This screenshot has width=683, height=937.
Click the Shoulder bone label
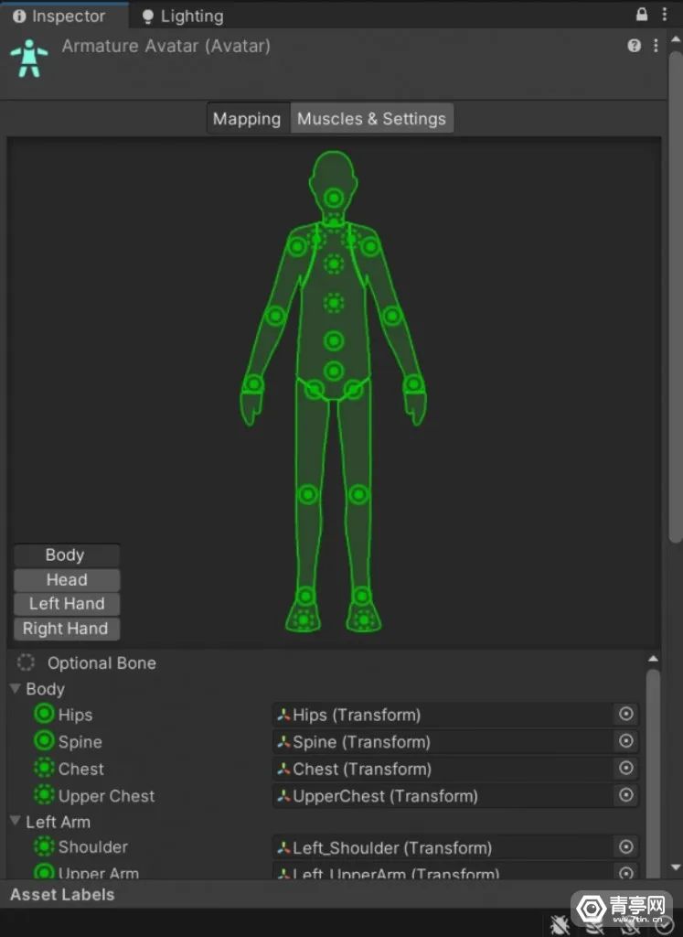(x=93, y=846)
